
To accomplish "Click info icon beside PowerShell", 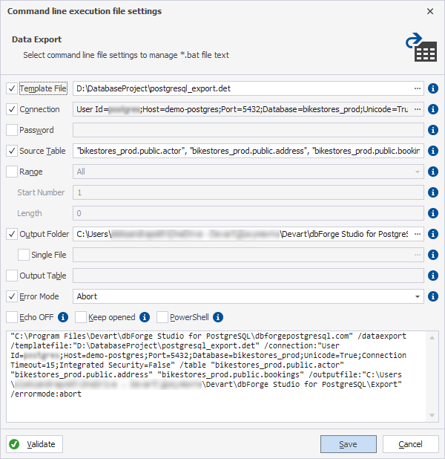I will click(x=218, y=317).
